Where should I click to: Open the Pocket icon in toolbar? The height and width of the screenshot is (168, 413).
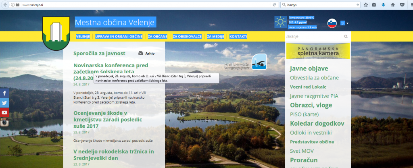(x=402, y=5)
